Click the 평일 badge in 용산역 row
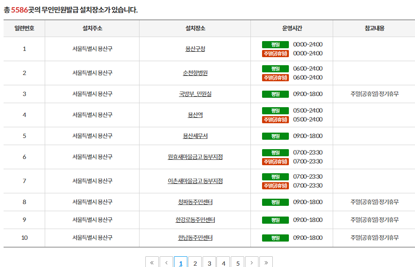Viewport: 415px width, 267px height. click(x=275, y=111)
